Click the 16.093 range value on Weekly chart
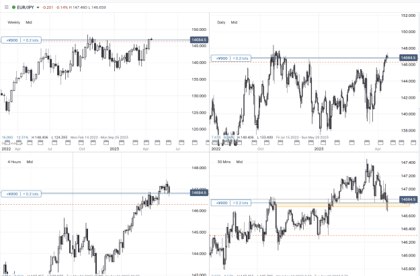Screen dimensions: 420x276 7,138
